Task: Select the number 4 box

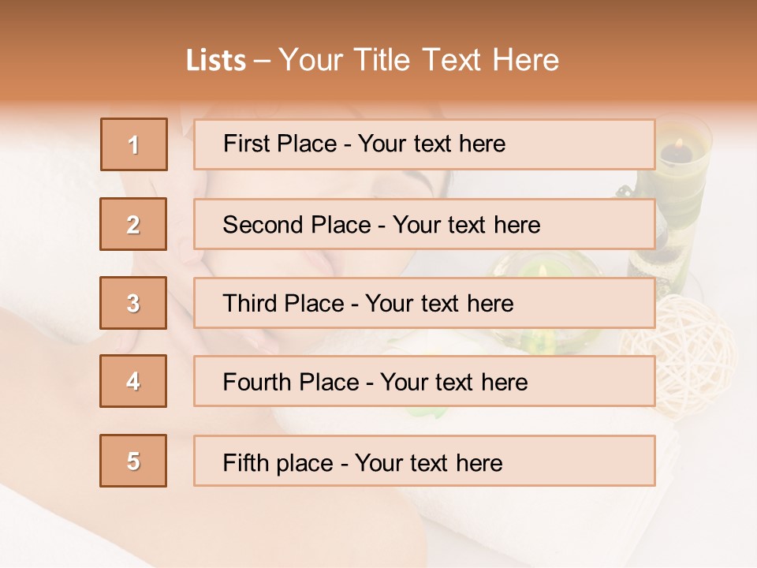Action: pyautogui.click(x=134, y=381)
